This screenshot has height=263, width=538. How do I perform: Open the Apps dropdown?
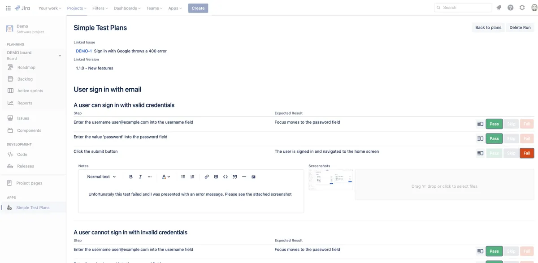pos(175,8)
